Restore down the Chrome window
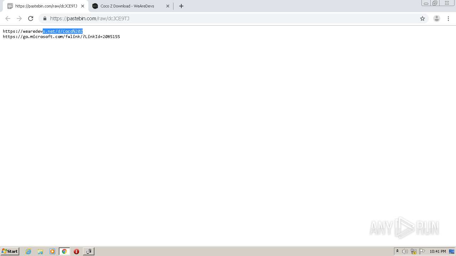Viewport: 456px width, 256px height. coord(435,3)
